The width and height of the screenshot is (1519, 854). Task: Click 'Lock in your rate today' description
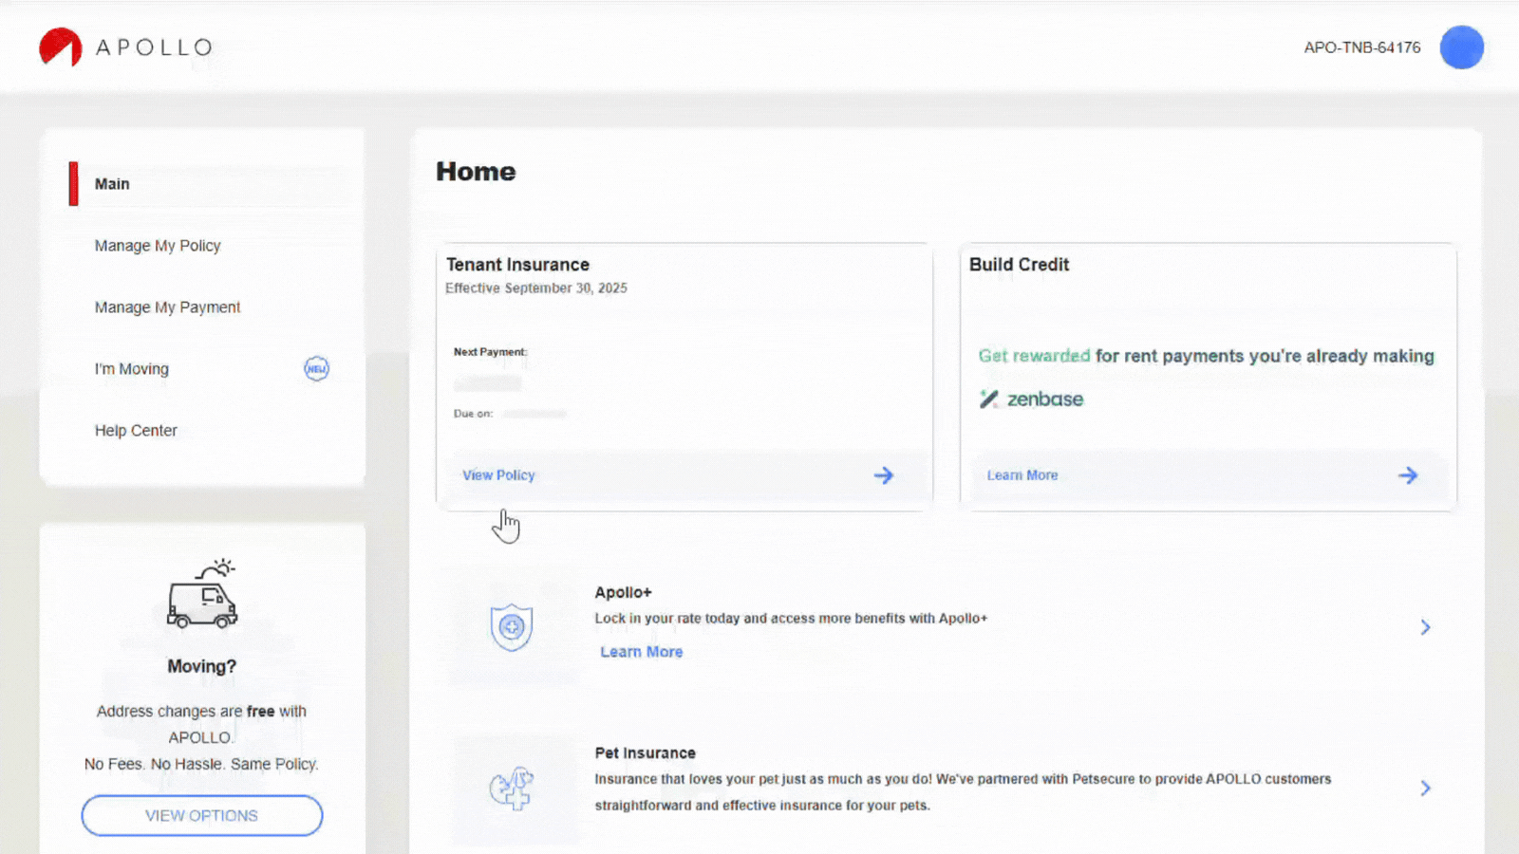(x=791, y=619)
